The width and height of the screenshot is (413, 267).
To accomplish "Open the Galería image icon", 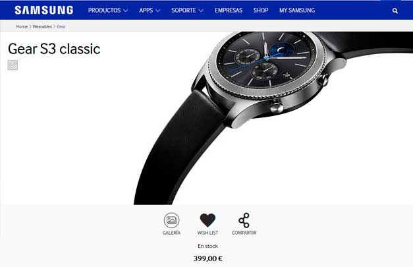I will (x=171, y=220).
